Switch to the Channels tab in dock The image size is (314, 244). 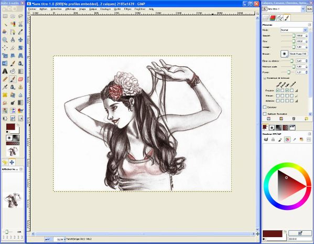point(273,18)
